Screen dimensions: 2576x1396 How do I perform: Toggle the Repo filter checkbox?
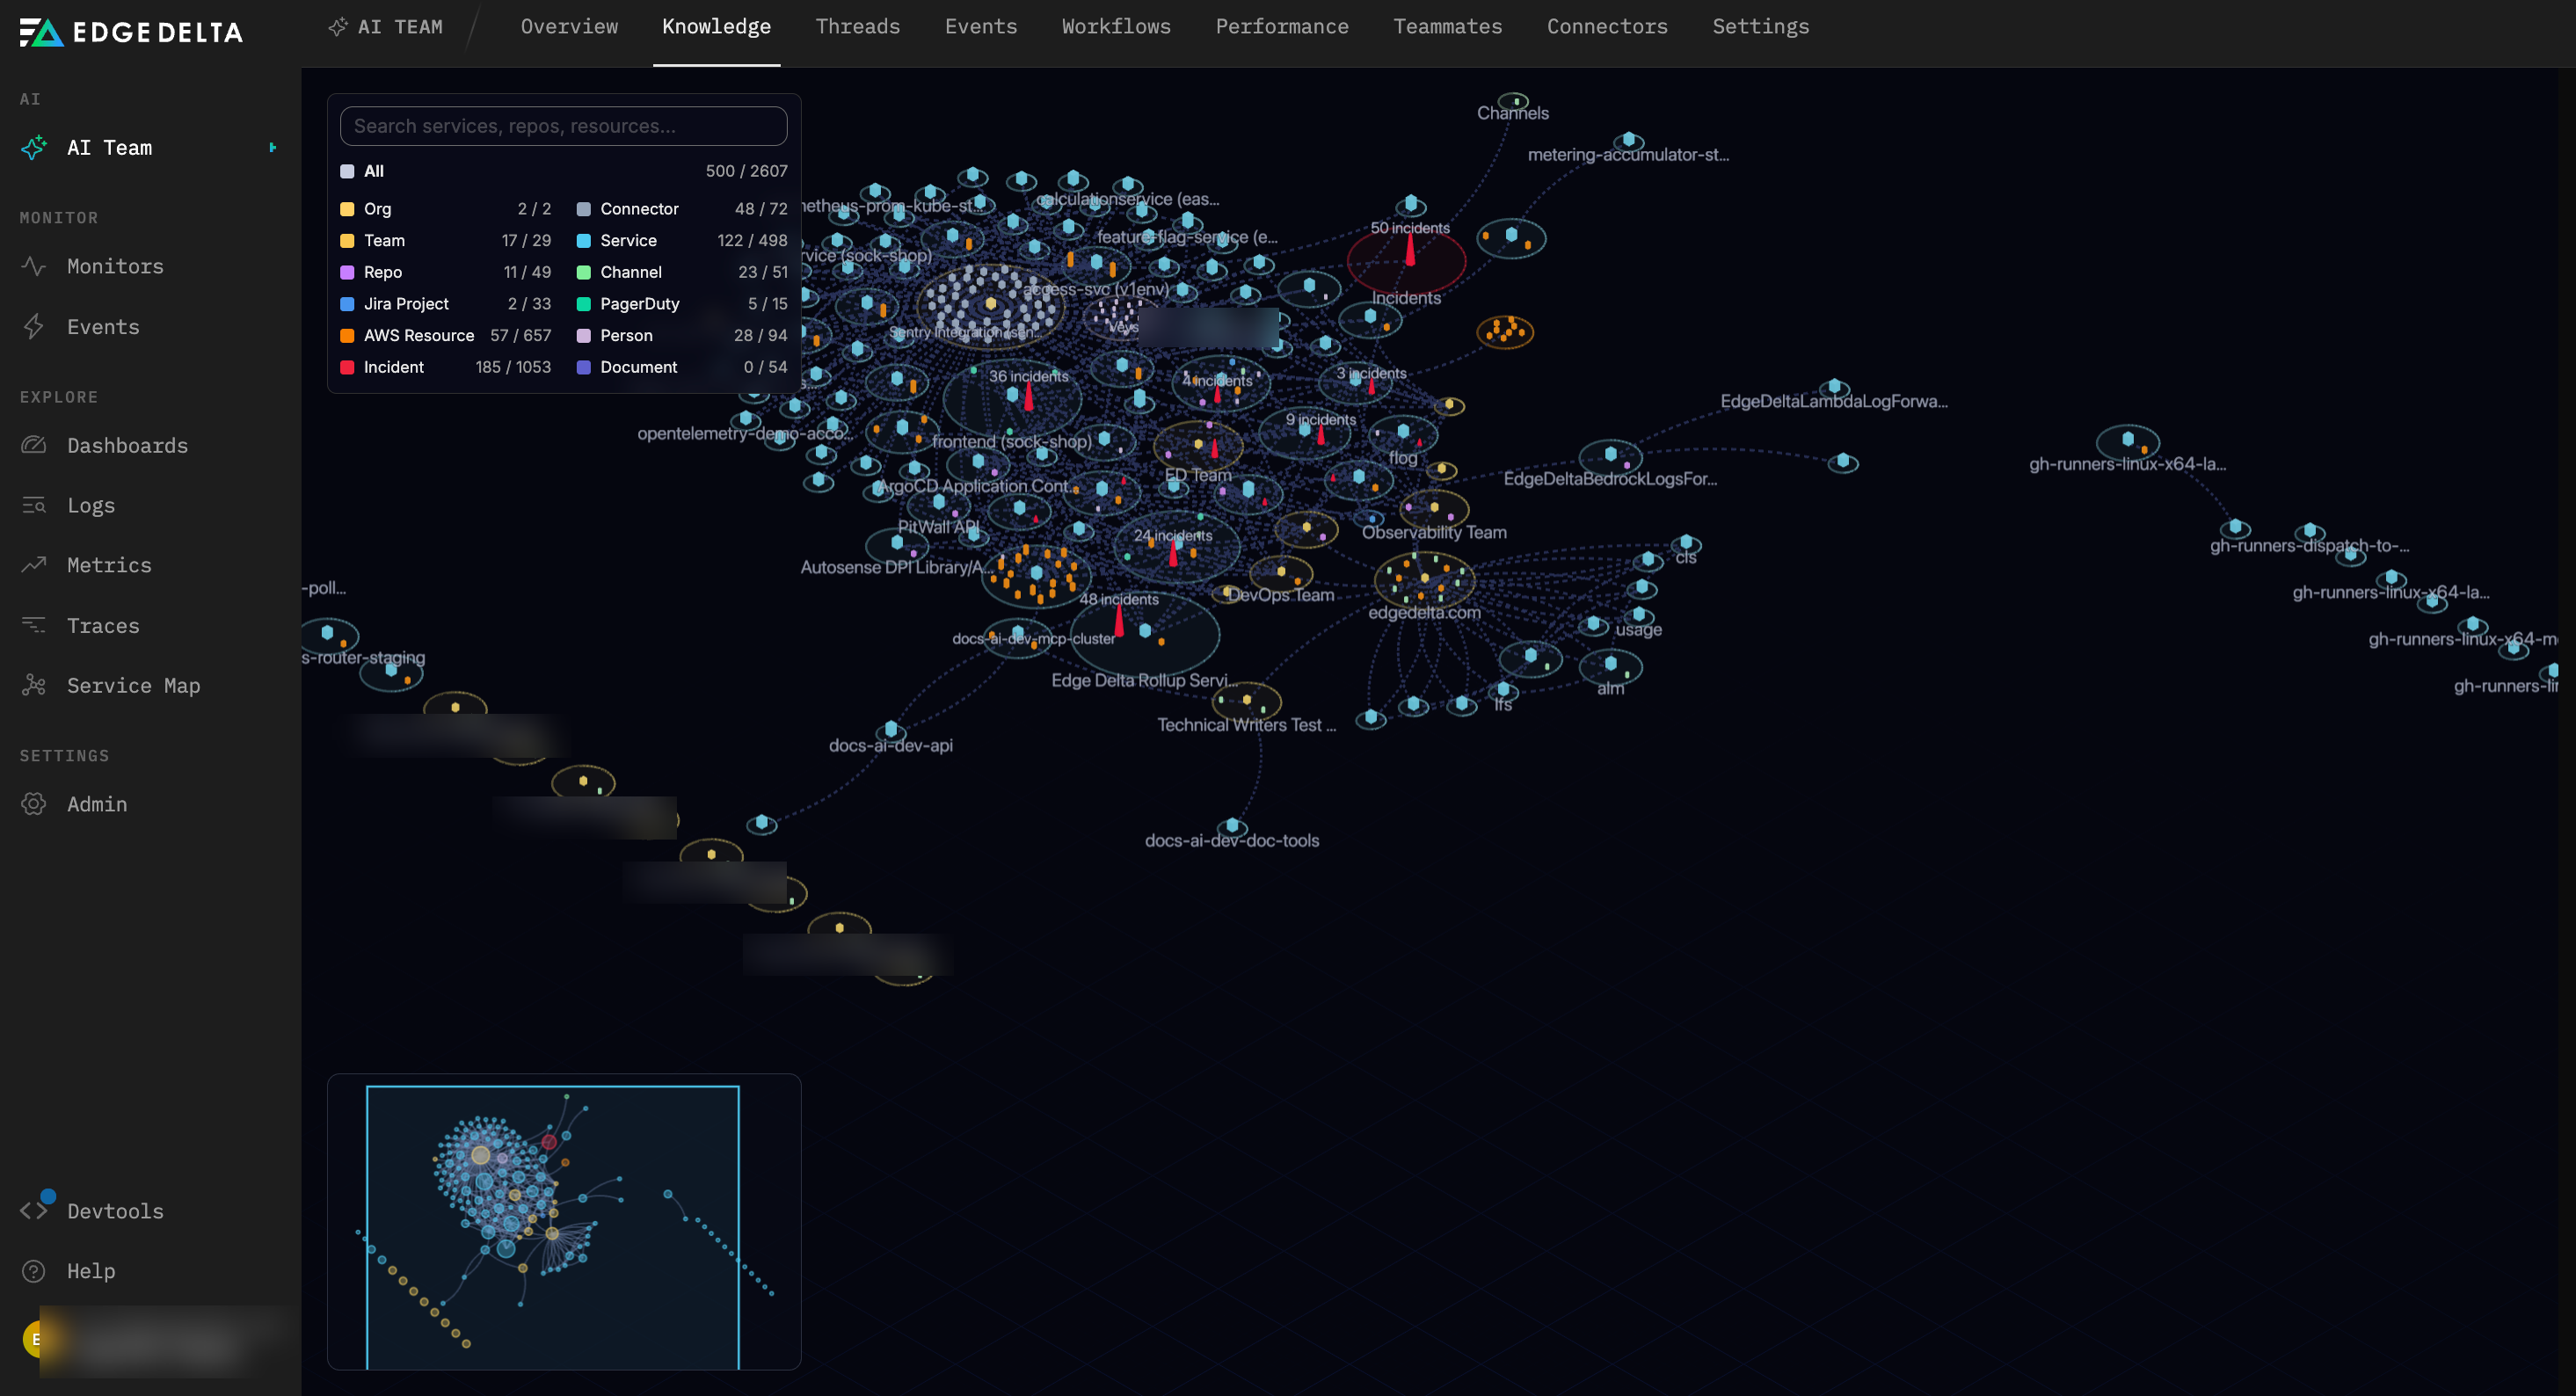coord(347,272)
